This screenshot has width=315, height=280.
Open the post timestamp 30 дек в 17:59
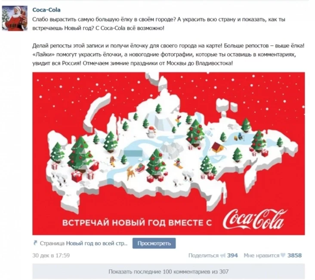click(x=51, y=256)
